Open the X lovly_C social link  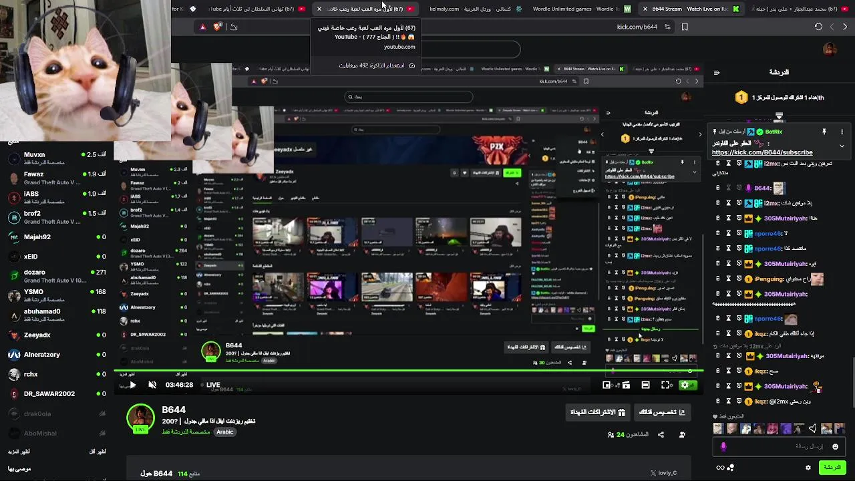tap(663, 473)
